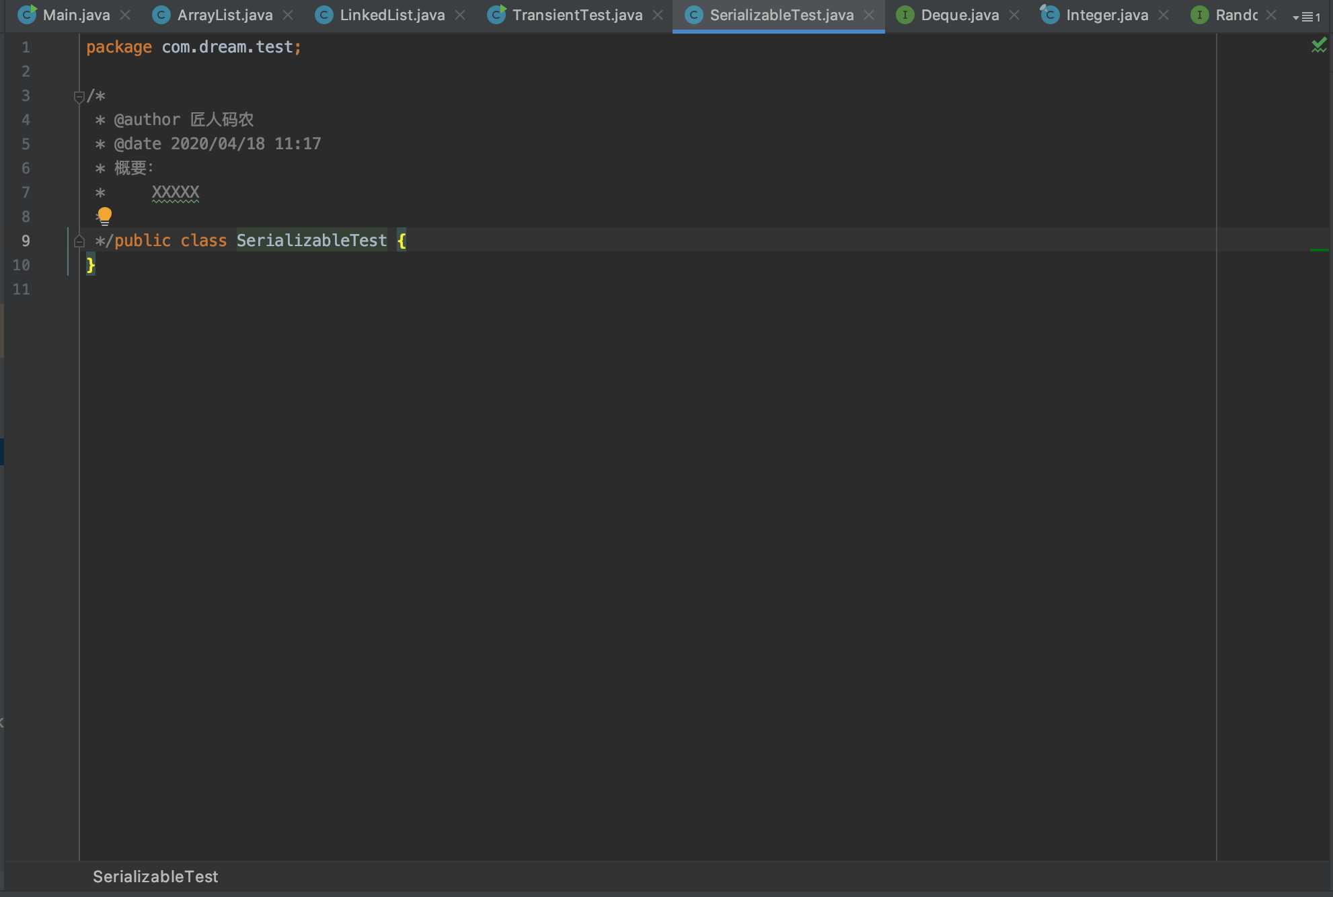Click the green inspection checkmark indicator

pos(1319,46)
